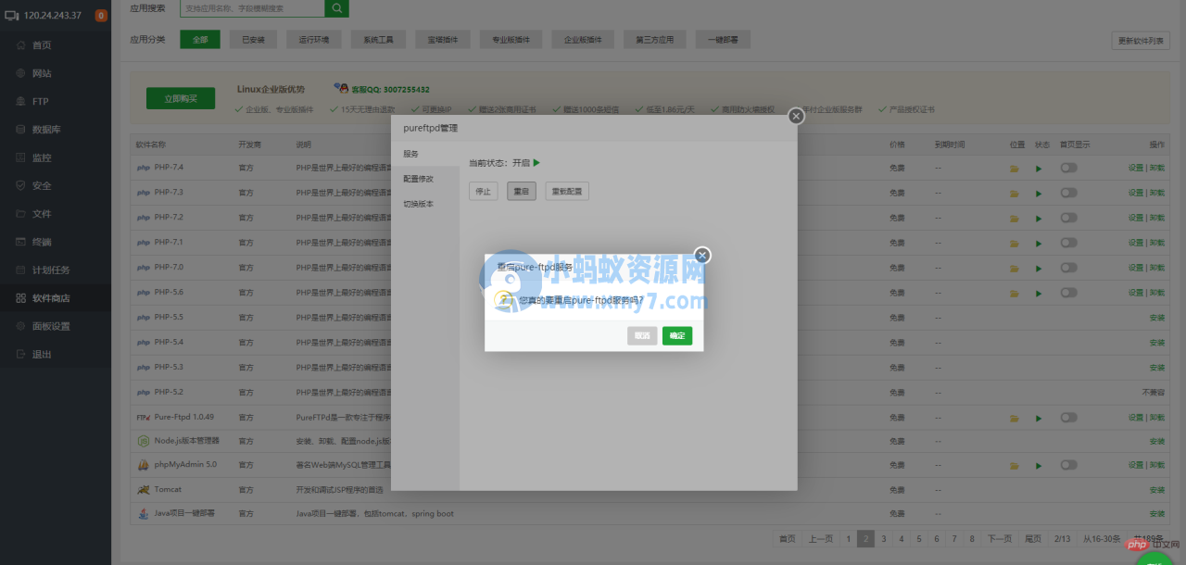
Task: Switch to 配置修改 tab in pureftpd dialog
Action: point(425,179)
